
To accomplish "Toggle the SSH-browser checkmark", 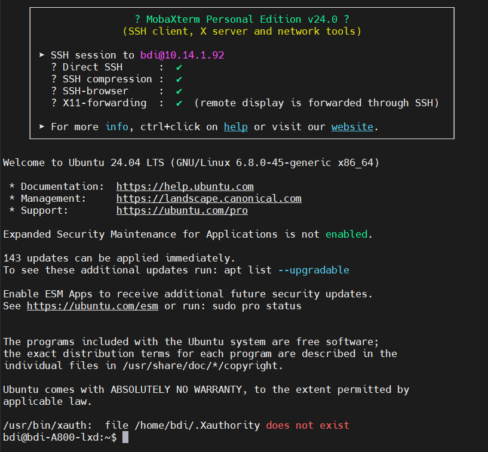I will pyautogui.click(x=177, y=91).
